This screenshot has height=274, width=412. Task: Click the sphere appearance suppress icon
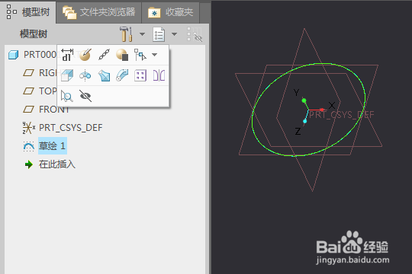tap(122, 55)
